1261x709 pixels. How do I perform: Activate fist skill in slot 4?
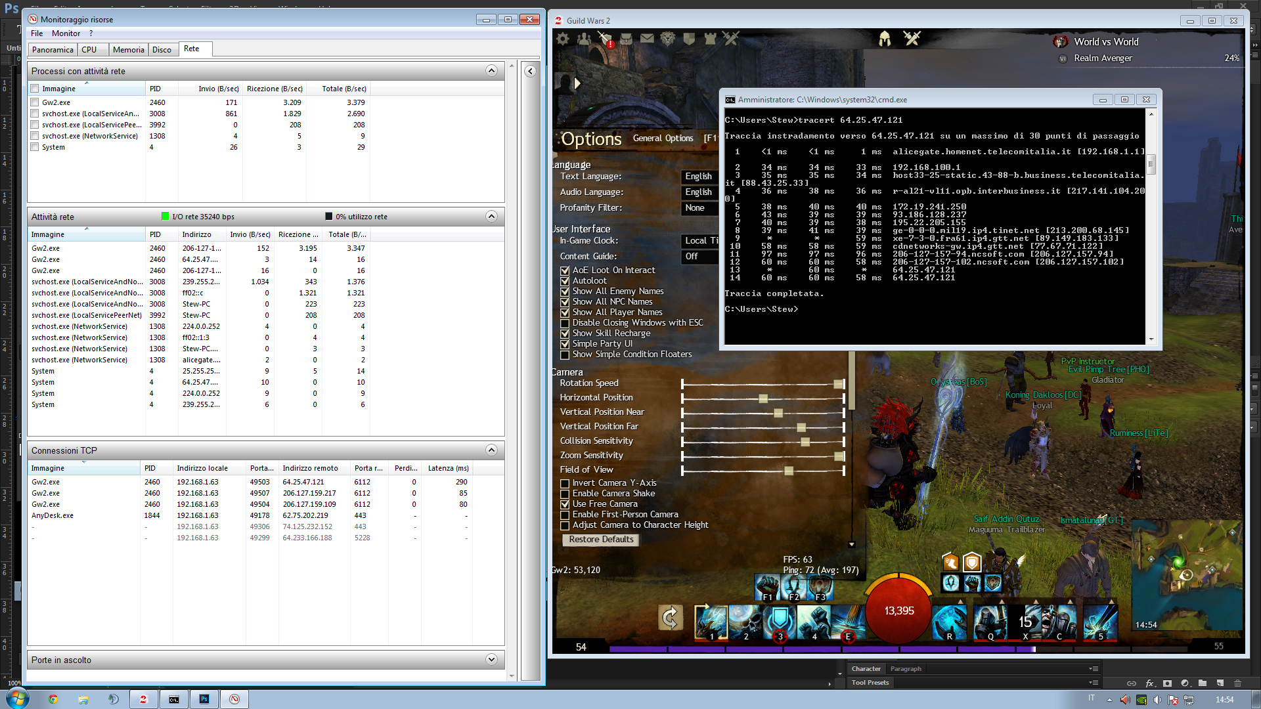point(813,622)
